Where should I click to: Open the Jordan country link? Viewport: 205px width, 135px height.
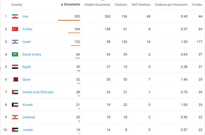tap(28, 130)
